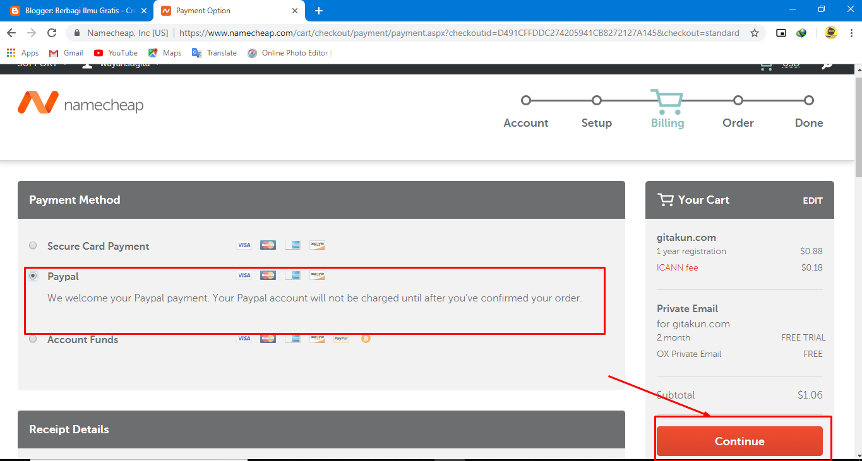Open the Online Photo Editor bookmark
The image size is (862, 461).
tap(289, 53)
